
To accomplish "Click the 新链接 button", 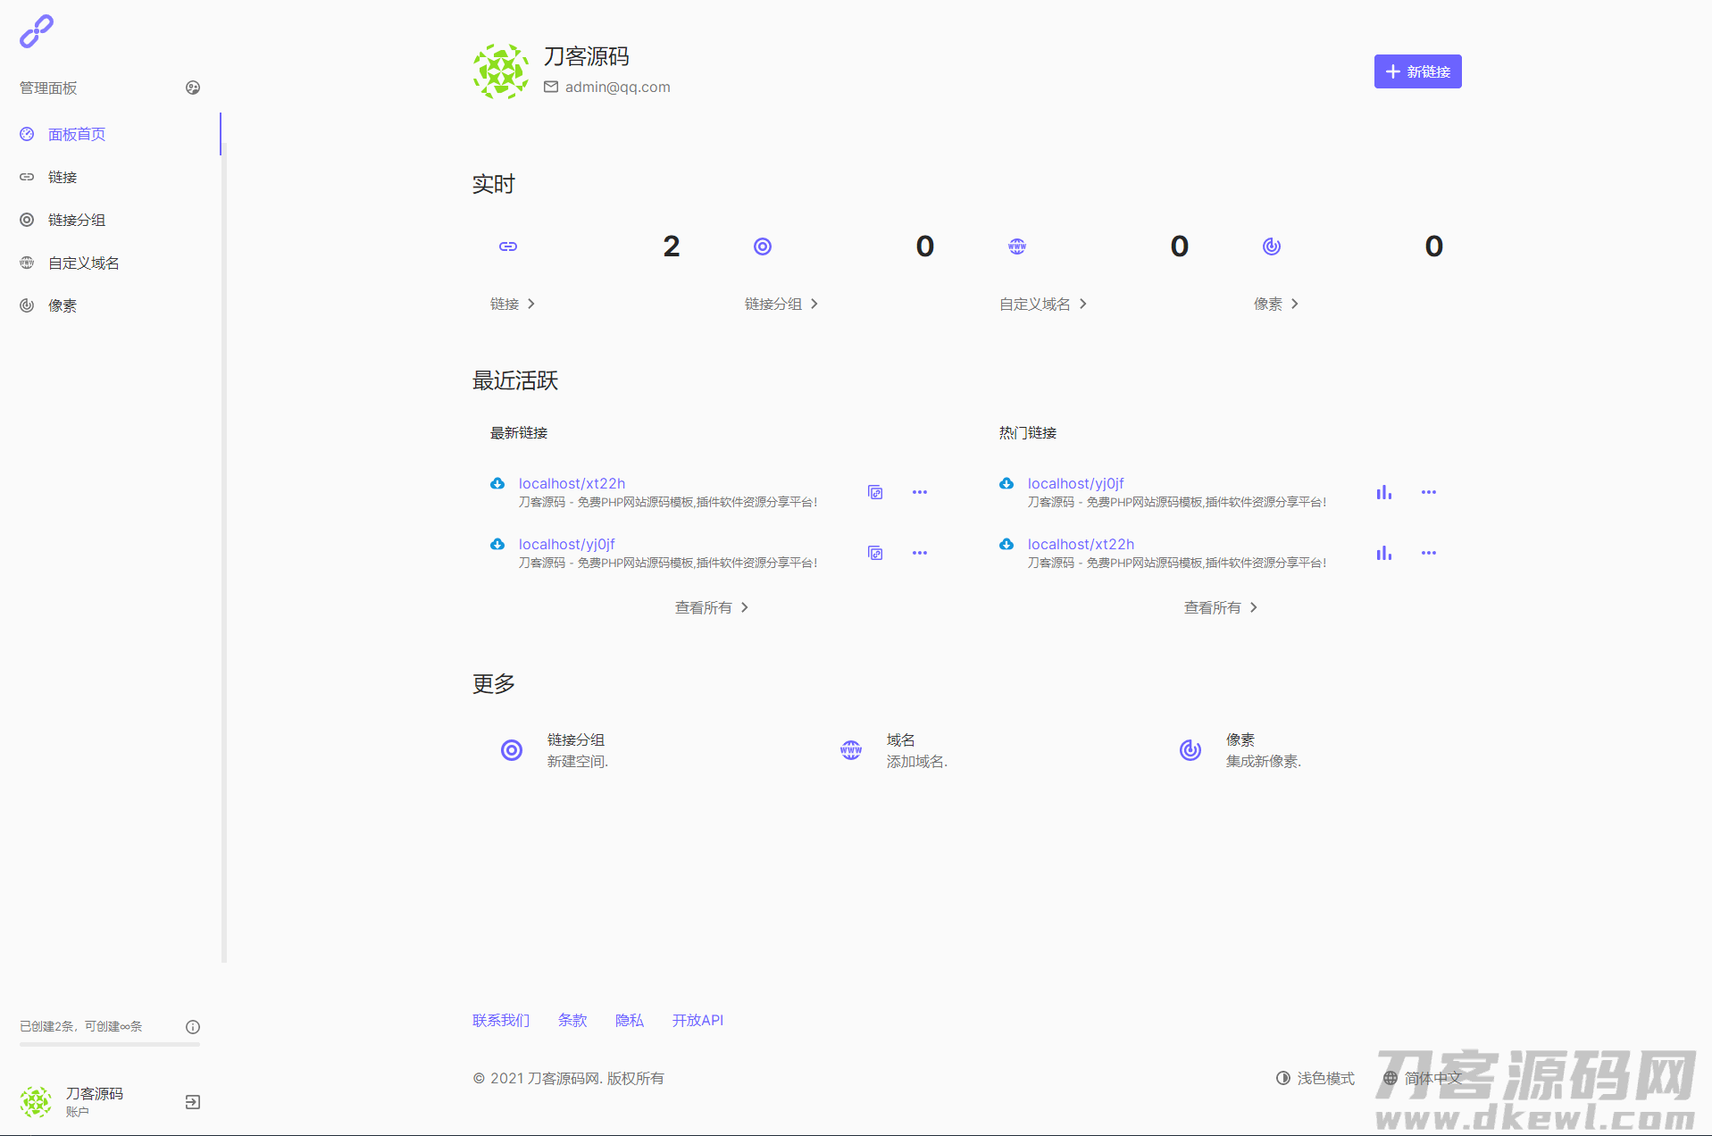I will pyautogui.click(x=1417, y=71).
